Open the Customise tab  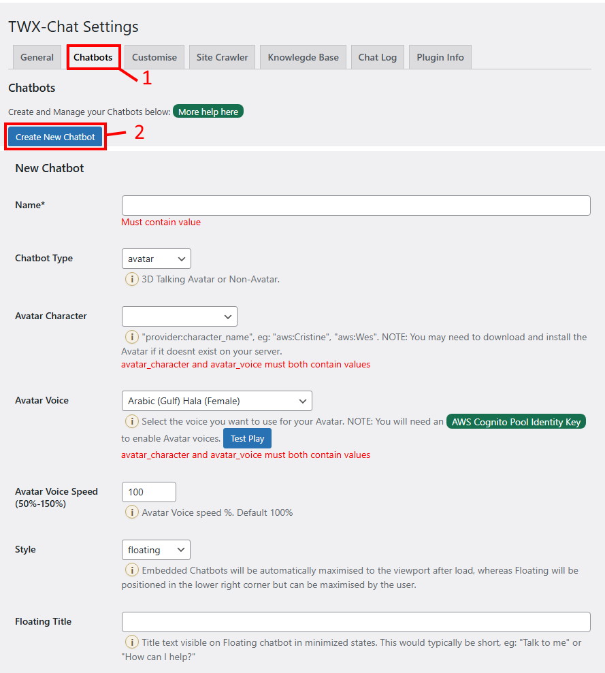pos(154,57)
